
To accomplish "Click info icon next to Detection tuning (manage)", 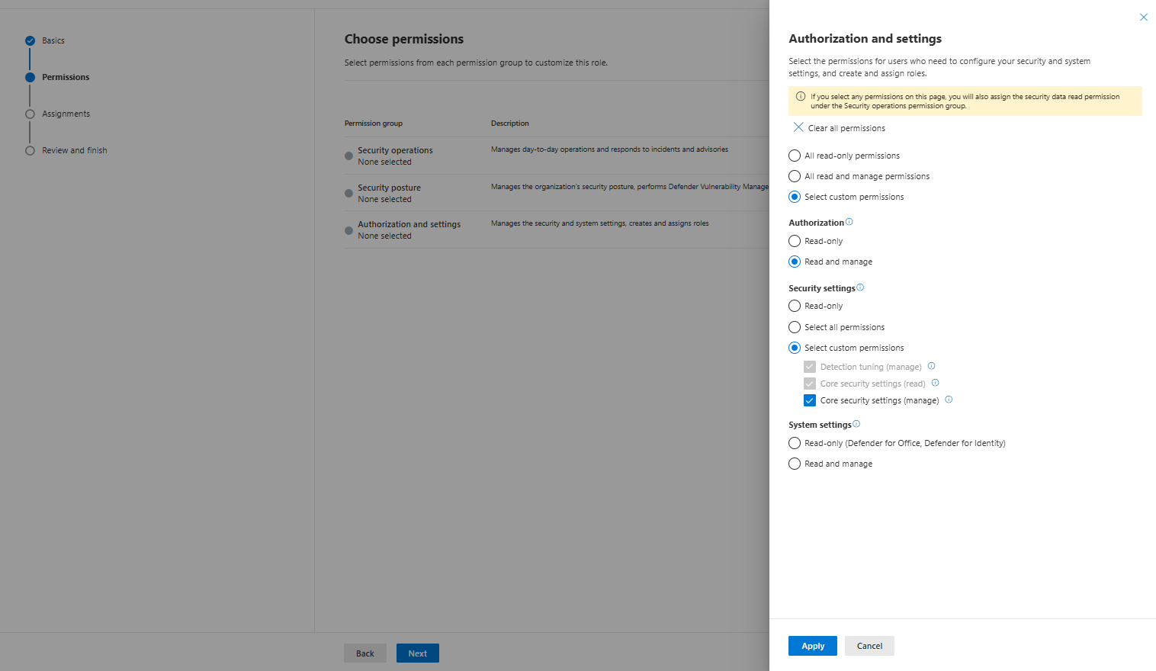I will click(931, 366).
